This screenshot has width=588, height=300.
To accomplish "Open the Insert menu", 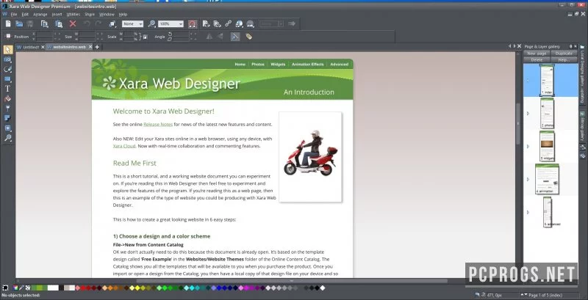I will (57, 14).
